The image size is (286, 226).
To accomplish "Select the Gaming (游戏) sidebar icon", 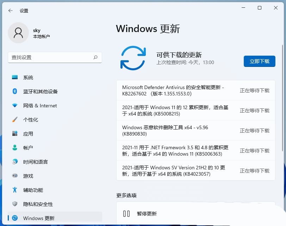I will 14,176.
